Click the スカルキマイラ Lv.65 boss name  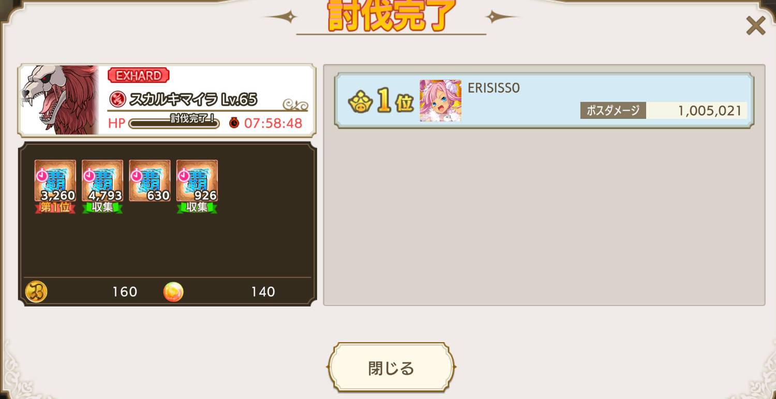tap(193, 99)
